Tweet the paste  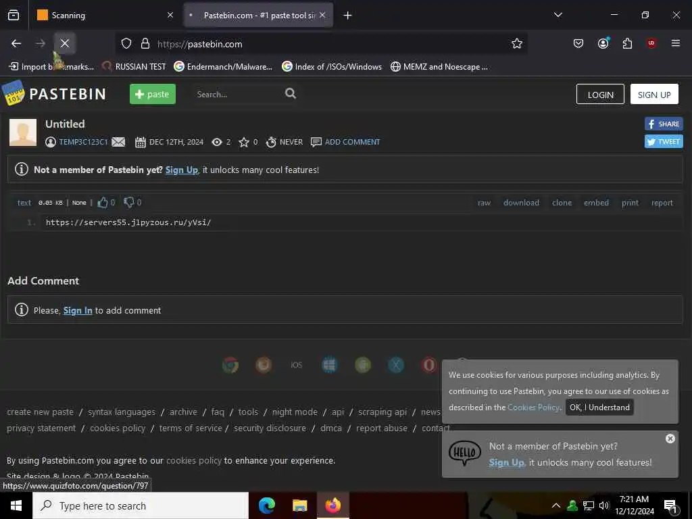tap(664, 142)
